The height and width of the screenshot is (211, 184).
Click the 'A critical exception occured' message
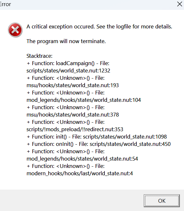99,26
